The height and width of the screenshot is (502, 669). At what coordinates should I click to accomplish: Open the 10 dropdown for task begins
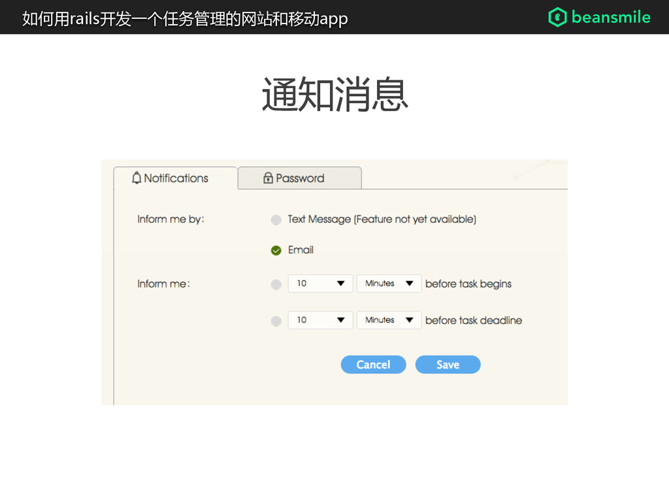pos(320,284)
